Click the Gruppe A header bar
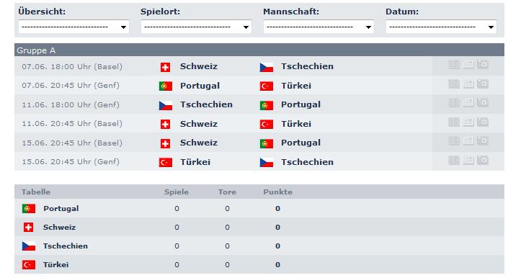Screen dimensions: 508x278 [259, 50]
